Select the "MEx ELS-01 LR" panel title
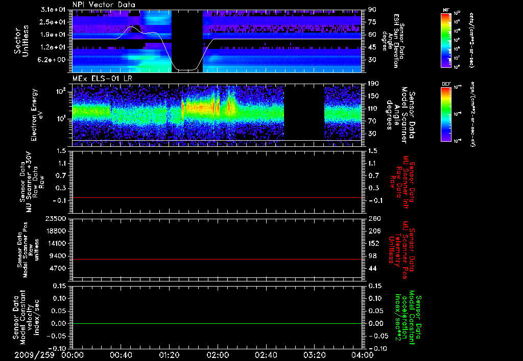This screenshot has height=361, width=523. [102, 79]
